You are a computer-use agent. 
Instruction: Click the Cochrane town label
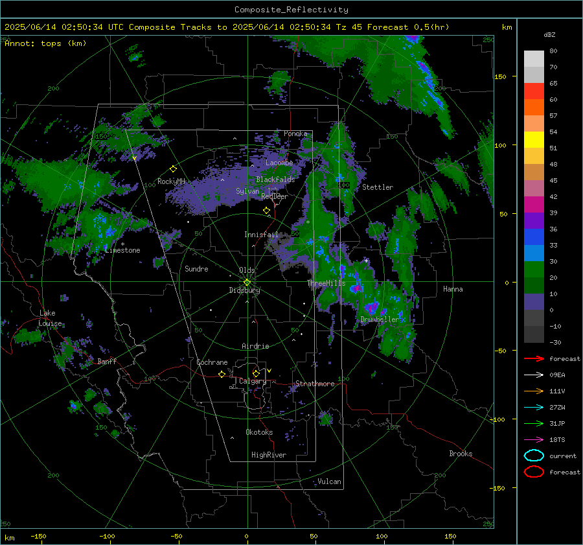coord(212,362)
